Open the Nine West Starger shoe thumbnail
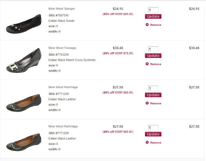 coord(24,24)
